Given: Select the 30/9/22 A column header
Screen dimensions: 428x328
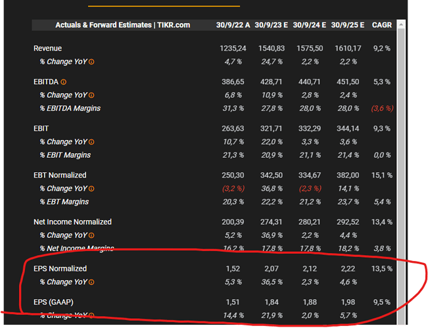Looking at the screenshot, I should pos(233,25).
